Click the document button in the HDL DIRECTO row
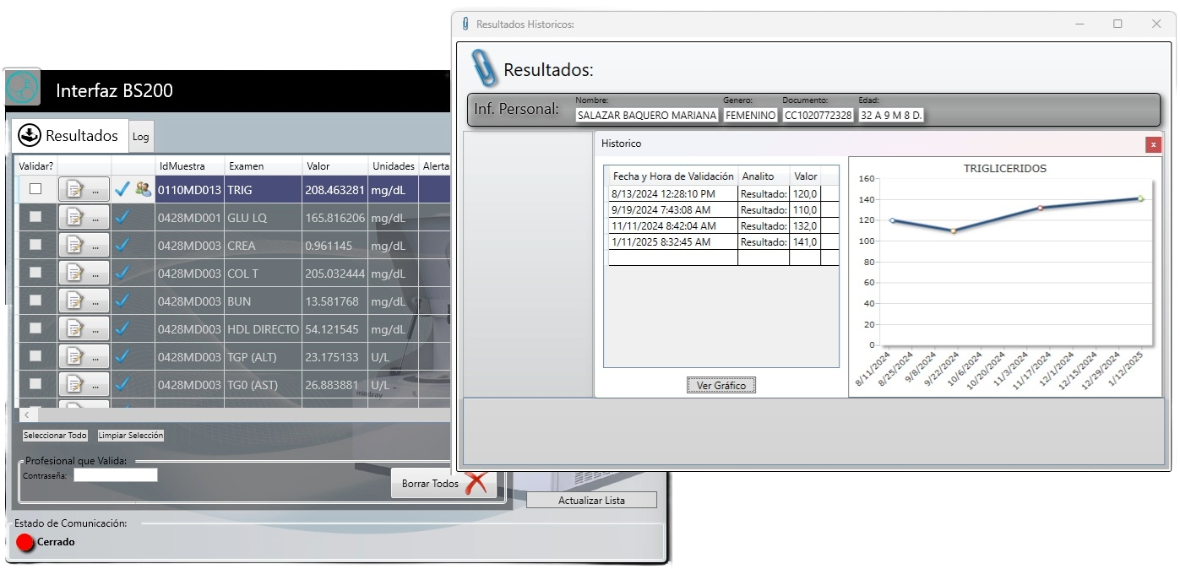 [x=84, y=328]
